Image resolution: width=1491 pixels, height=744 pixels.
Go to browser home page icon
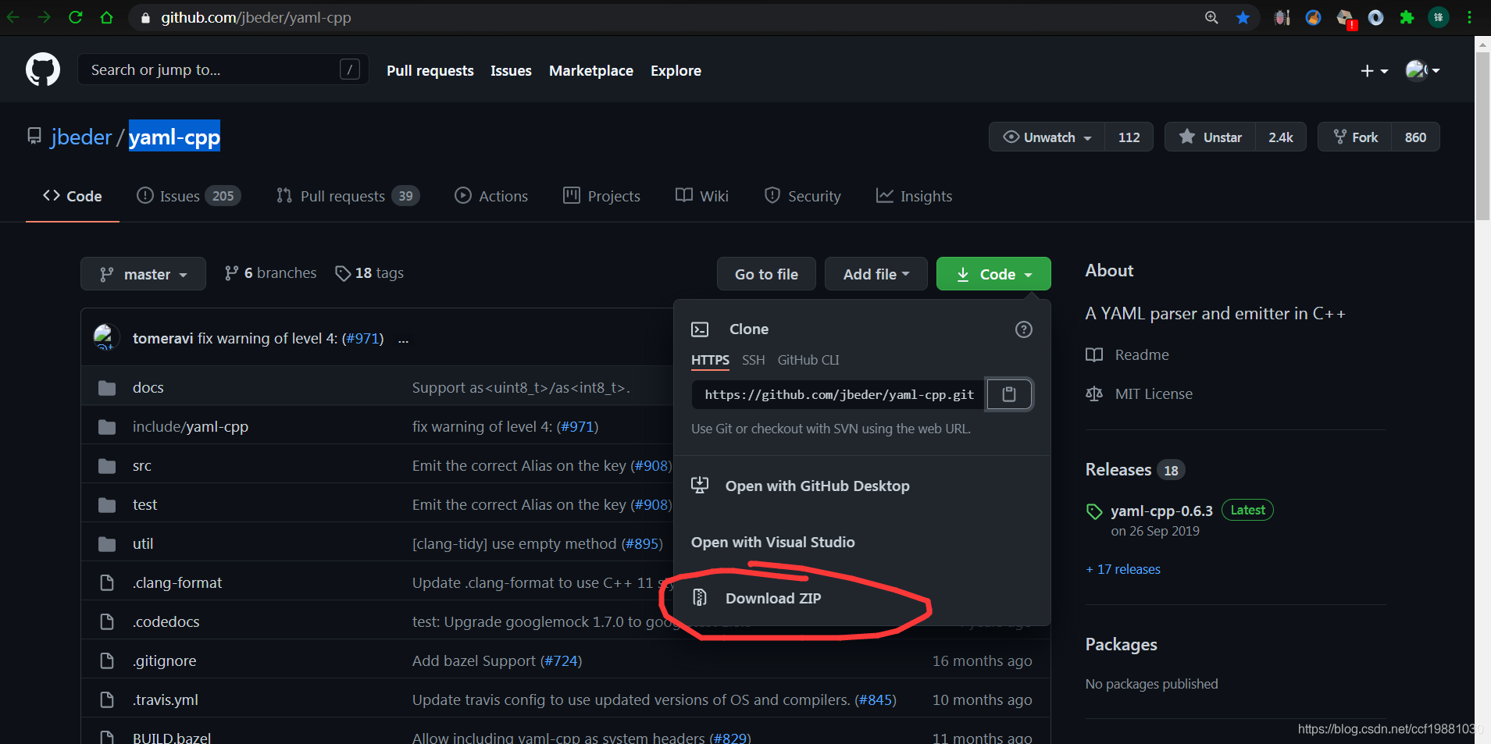pos(107,17)
